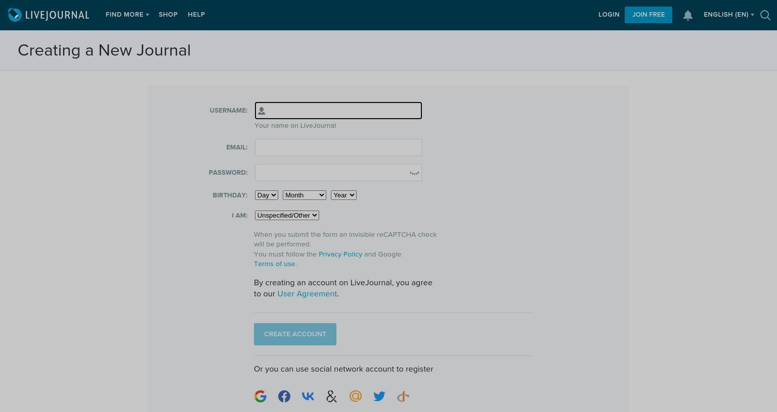
Task: Register with VK account icon
Action: coord(308,396)
